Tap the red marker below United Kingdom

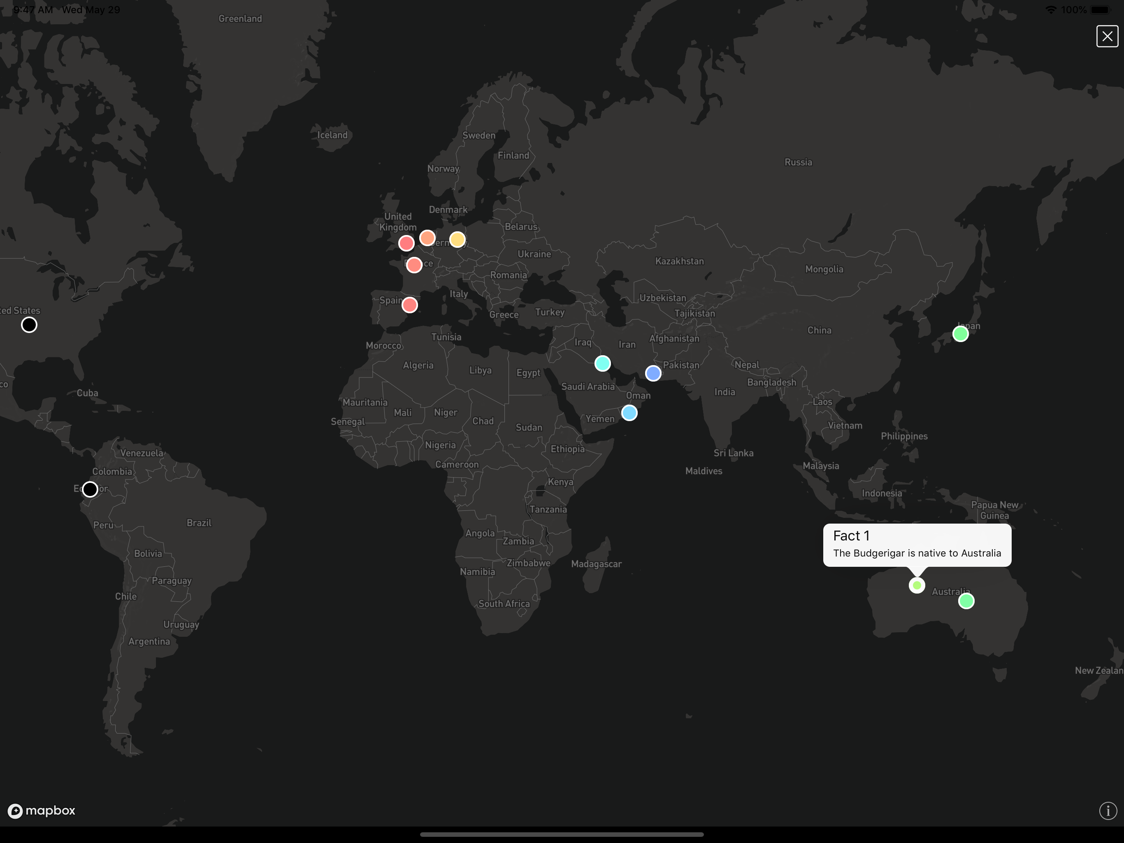click(x=406, y=243)
